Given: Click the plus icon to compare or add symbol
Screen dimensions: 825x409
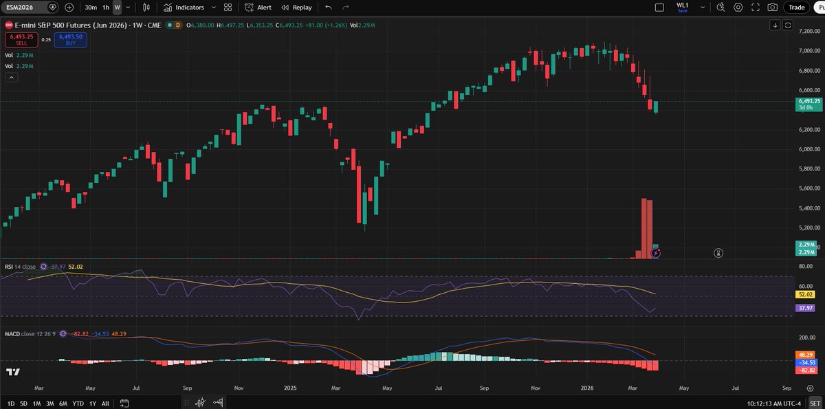Looking at the screenshot, I should (x=69, y=7).
